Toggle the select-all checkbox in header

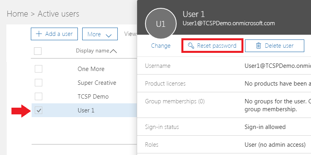click(38, 51)
